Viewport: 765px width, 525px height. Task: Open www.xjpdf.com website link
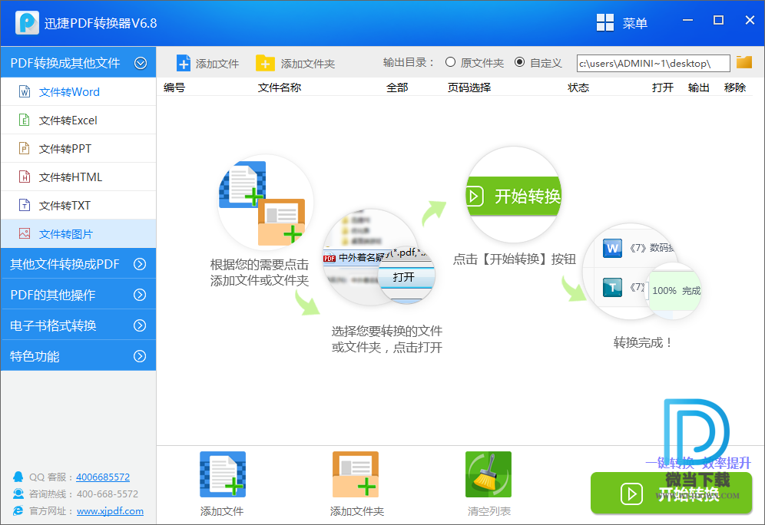111,511
